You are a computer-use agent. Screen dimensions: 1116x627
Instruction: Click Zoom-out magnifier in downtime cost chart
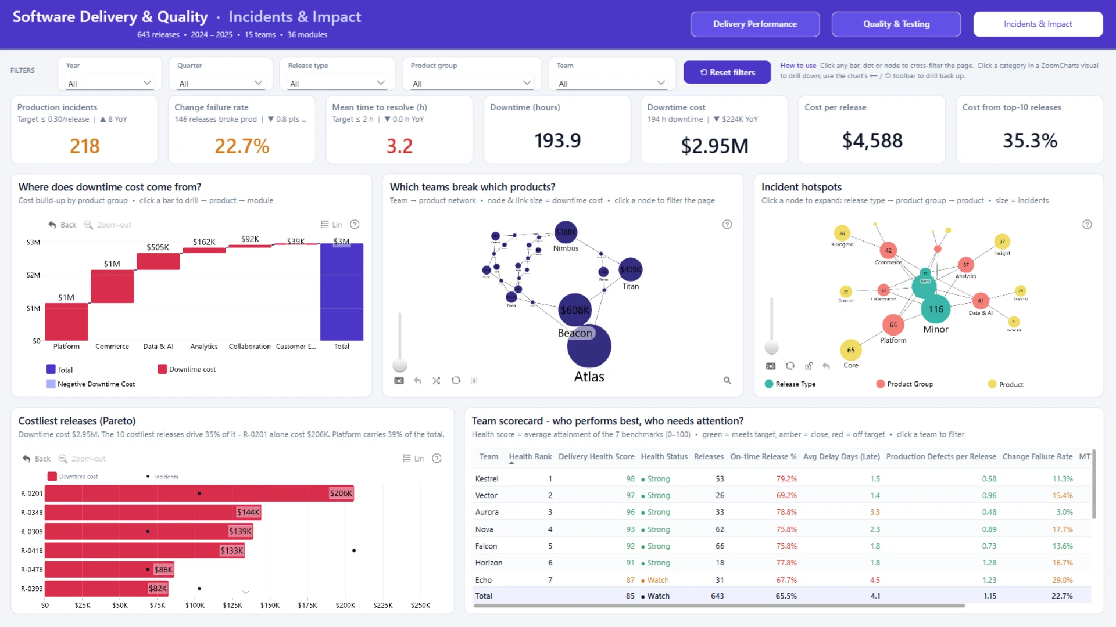(x=88, y=225)
